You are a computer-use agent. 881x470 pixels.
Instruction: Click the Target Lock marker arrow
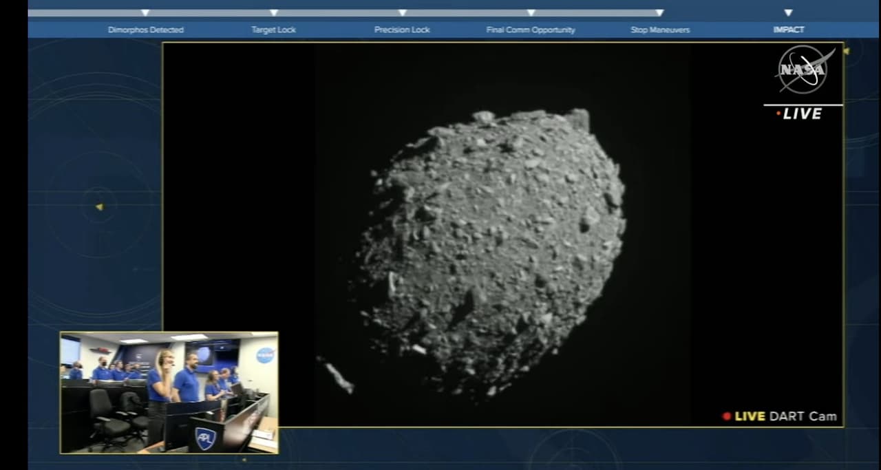274,12
